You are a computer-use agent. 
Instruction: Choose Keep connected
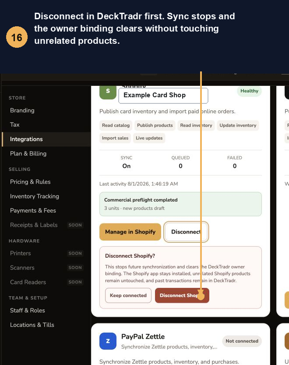[128, 295]
